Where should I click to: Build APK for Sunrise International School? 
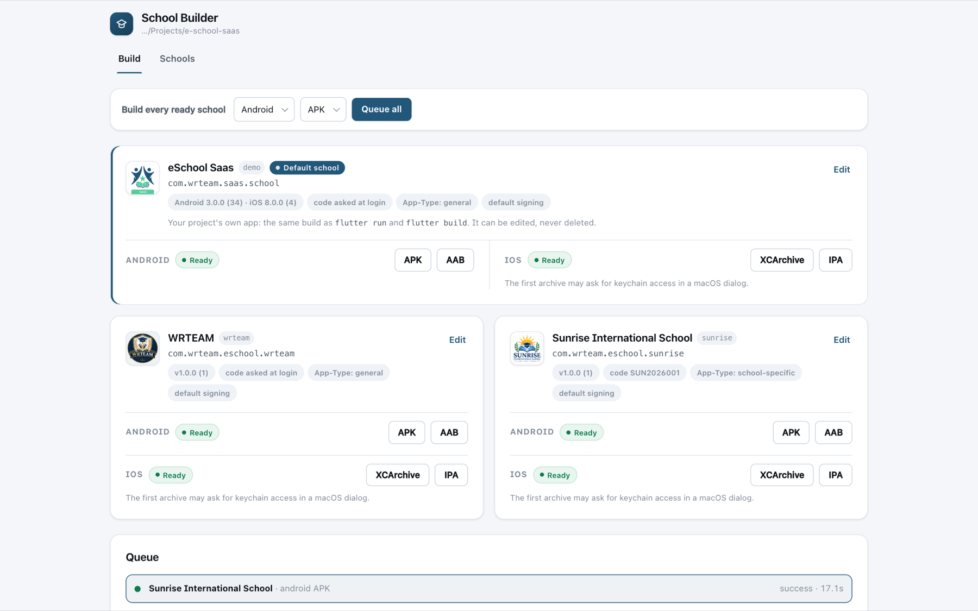(x=791, y=432)
